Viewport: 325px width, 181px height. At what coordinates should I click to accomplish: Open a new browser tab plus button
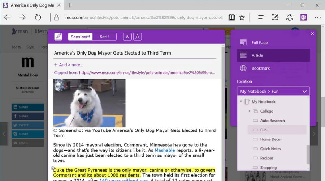point(69,5)
